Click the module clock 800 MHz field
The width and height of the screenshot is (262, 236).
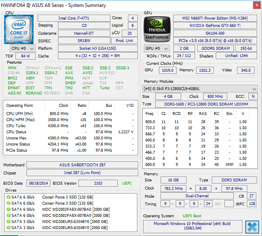[x=215, y=97]
